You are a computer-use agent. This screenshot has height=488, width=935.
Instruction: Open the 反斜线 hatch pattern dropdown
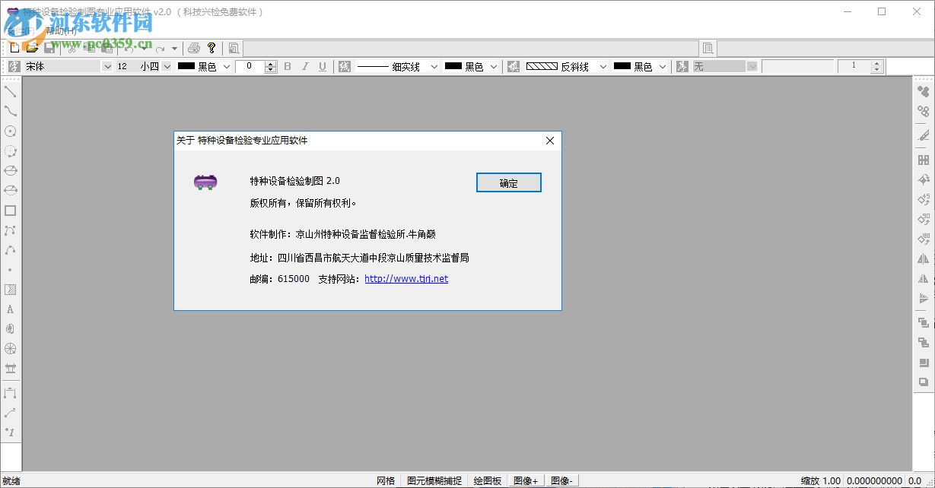[x=602, y=66]
